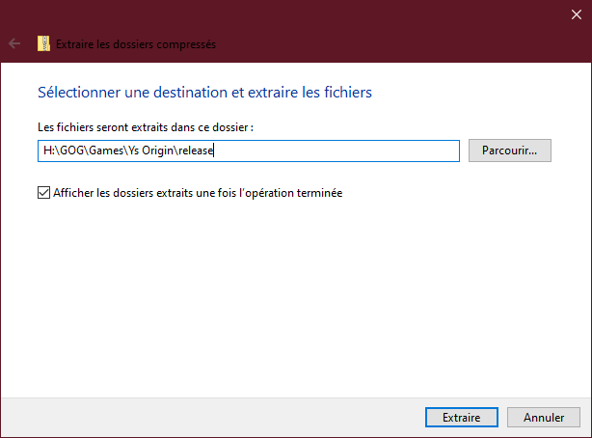Click the 'Sélectionner une destination' heading

pos(204,93)
